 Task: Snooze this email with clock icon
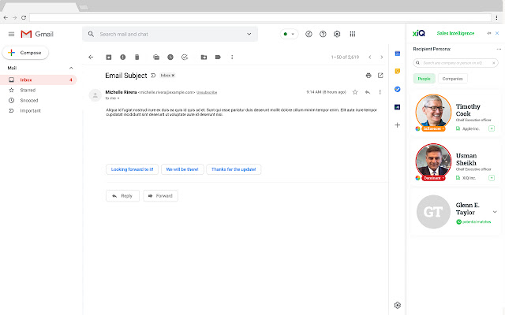click(x=170, y=57)
